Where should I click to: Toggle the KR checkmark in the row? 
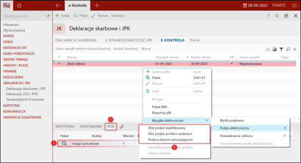click(x=232, y=63)
